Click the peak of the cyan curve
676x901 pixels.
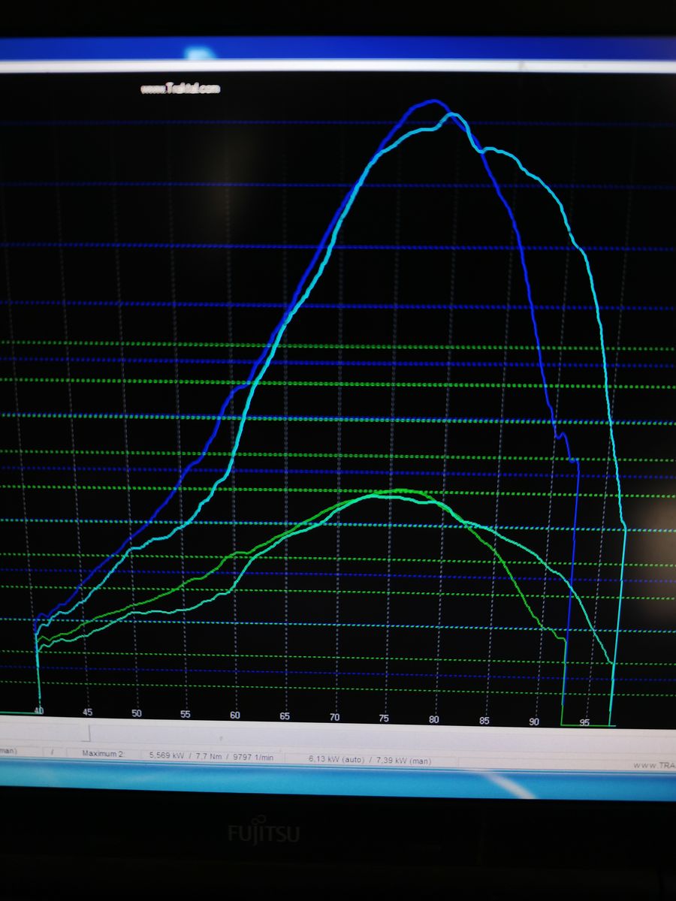tap(452, 114)
